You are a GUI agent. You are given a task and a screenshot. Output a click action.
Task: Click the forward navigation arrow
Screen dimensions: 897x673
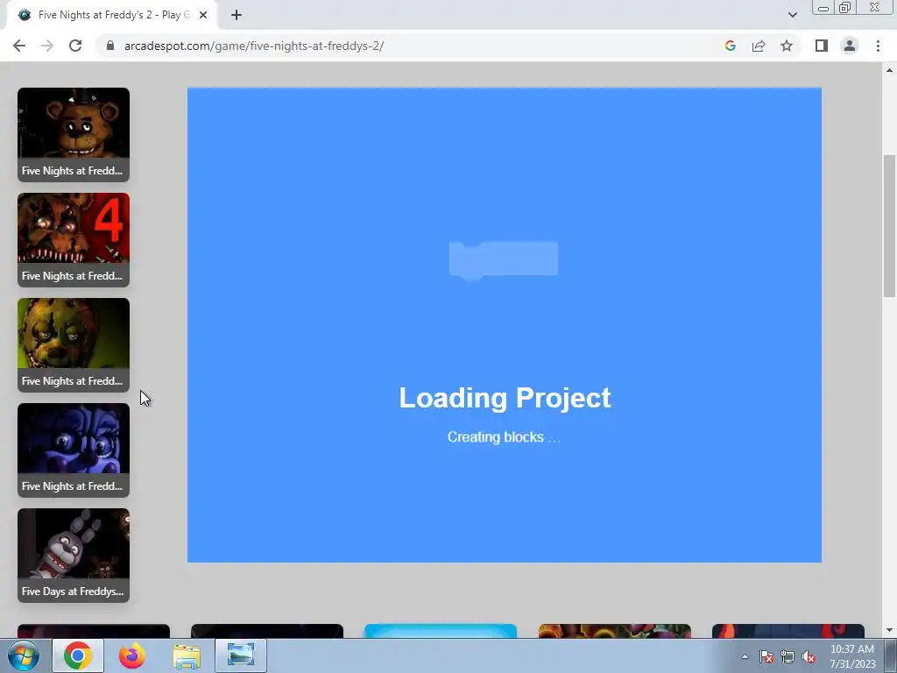[x=47, y=46]
